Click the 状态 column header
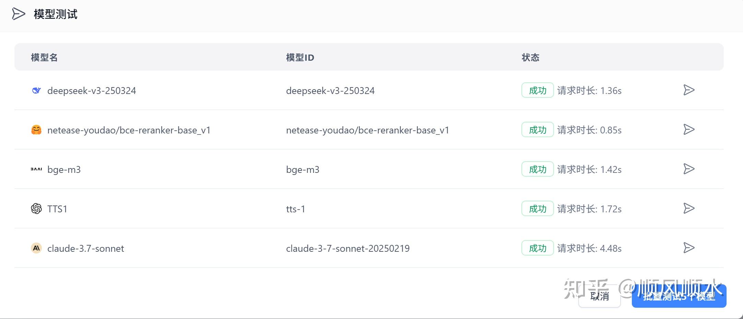 point(530,57)
